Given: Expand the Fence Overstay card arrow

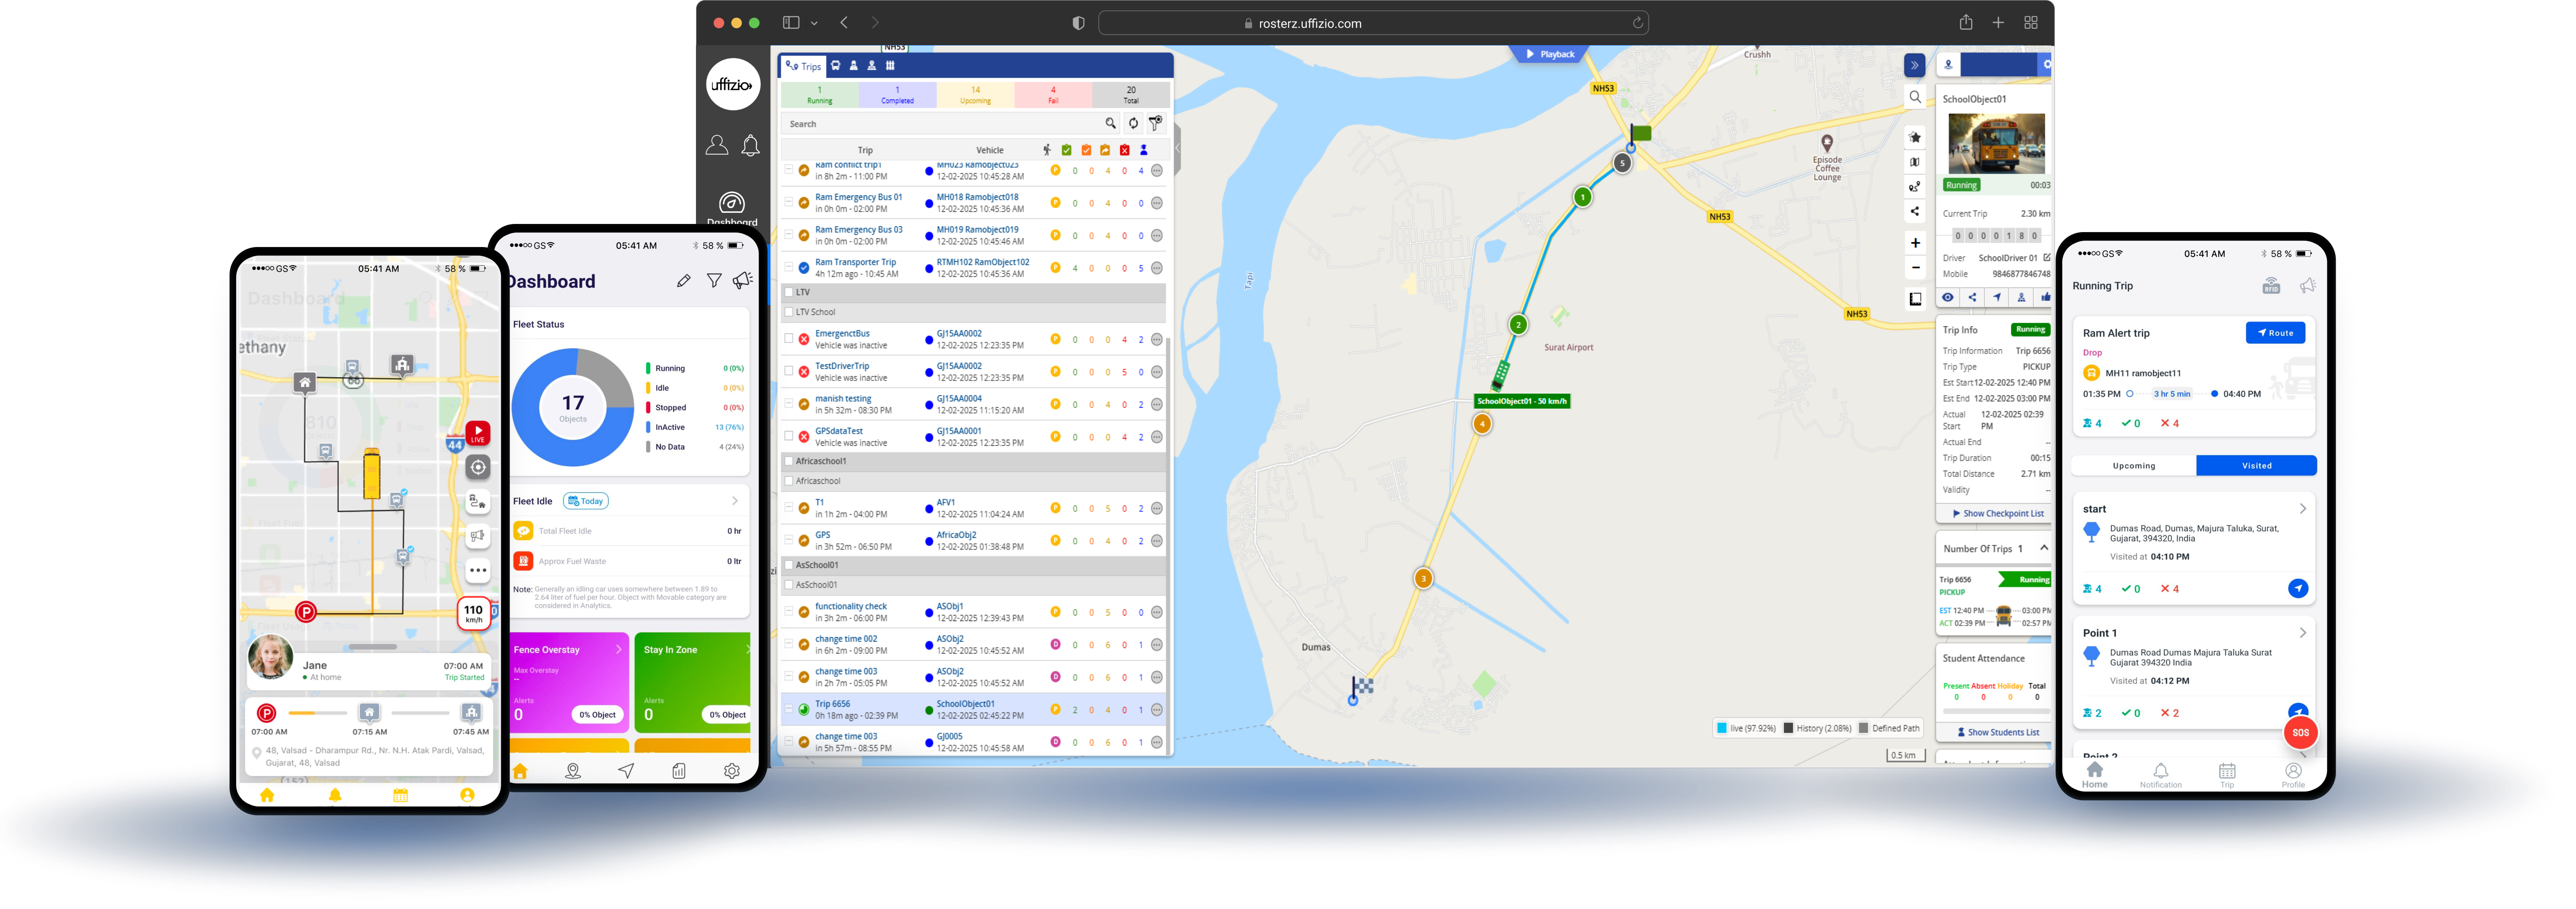Looking at the screenshot, I should (x=619, y=650).
